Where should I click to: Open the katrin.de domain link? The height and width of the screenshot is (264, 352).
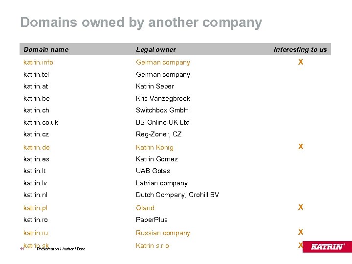point(36,147)
